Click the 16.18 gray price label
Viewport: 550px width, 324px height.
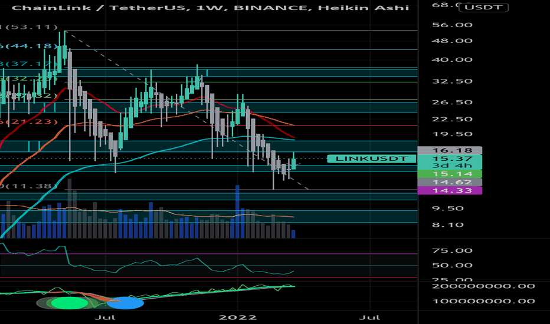(x=450, y=150)
